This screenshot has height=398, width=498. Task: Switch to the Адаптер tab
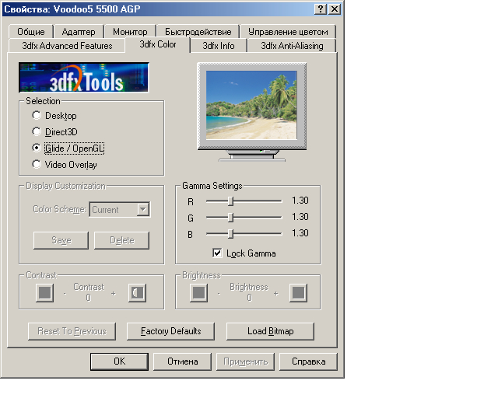point(79,32)
